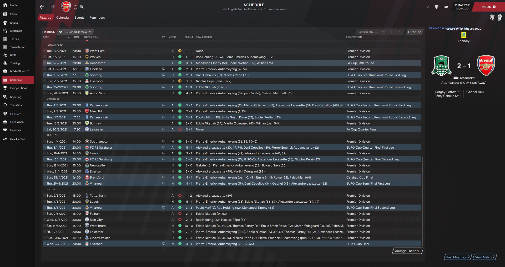
Task: Open Medical Centre from sidebar
Action: coord(19,71)
